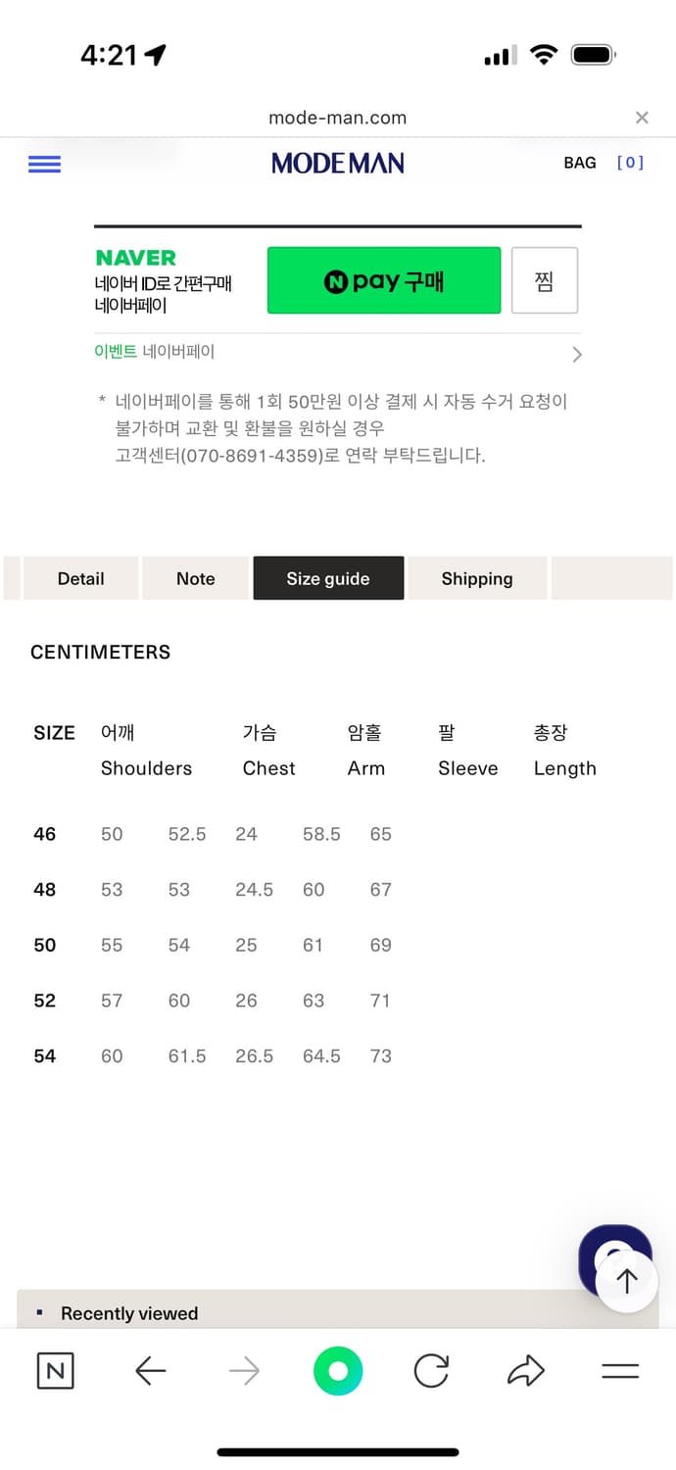Go back using the back arrow
The image size is (676, 1470).
(149, 1371)
